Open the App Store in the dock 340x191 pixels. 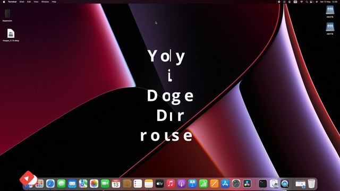(x=225, y=184)
